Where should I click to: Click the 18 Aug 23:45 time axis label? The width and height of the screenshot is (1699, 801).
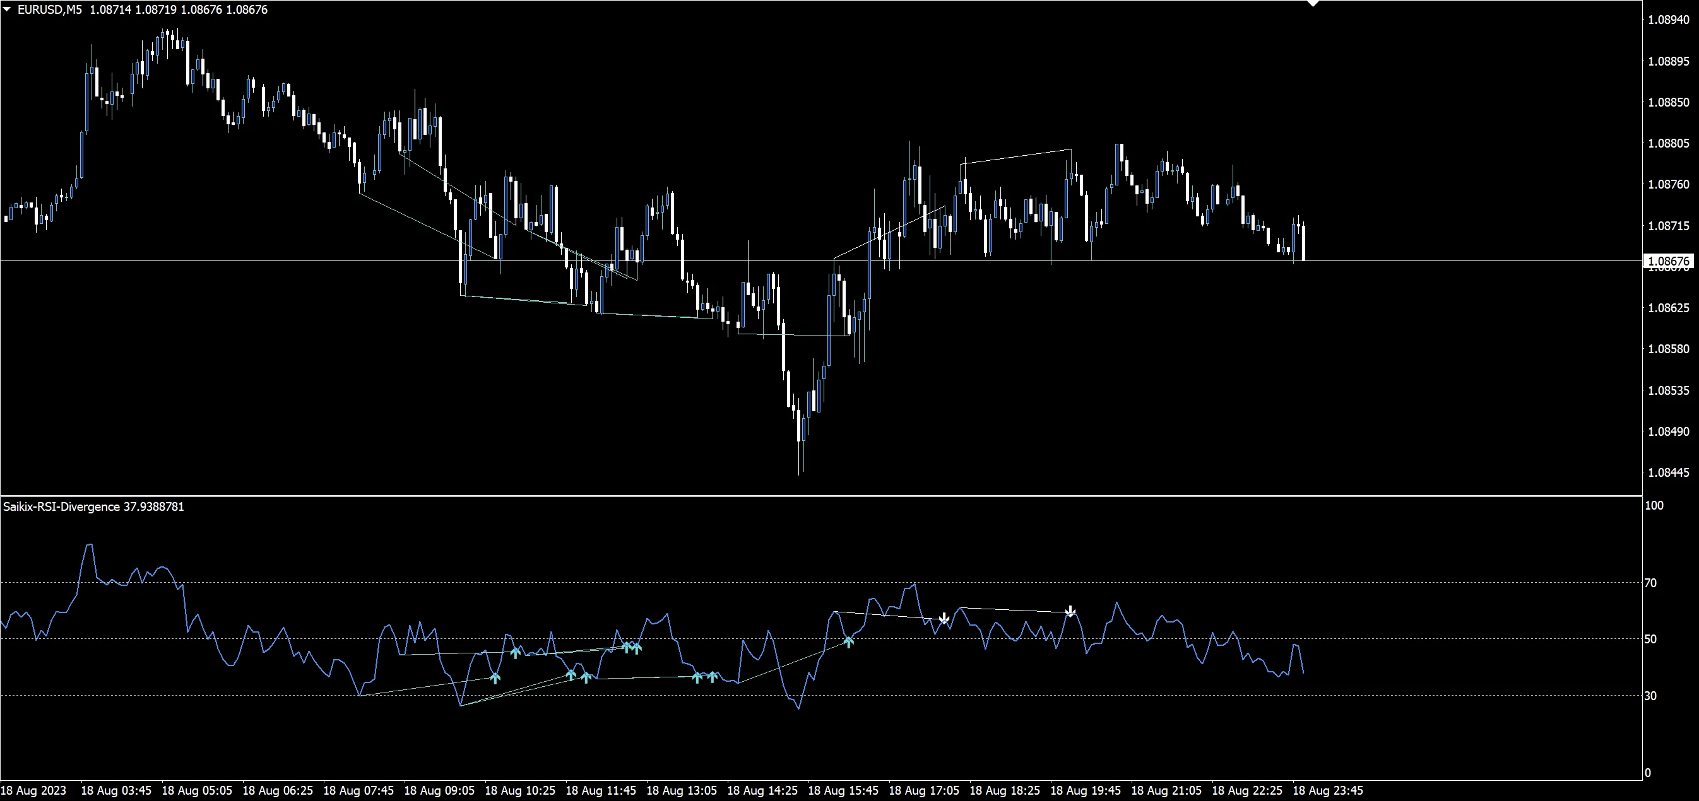pyautogui.click(x=1327, y=790)
